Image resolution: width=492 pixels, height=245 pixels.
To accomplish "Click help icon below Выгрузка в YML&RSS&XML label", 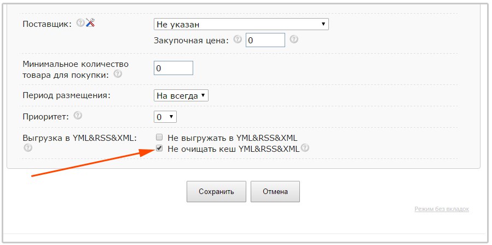I will point(27,147).
